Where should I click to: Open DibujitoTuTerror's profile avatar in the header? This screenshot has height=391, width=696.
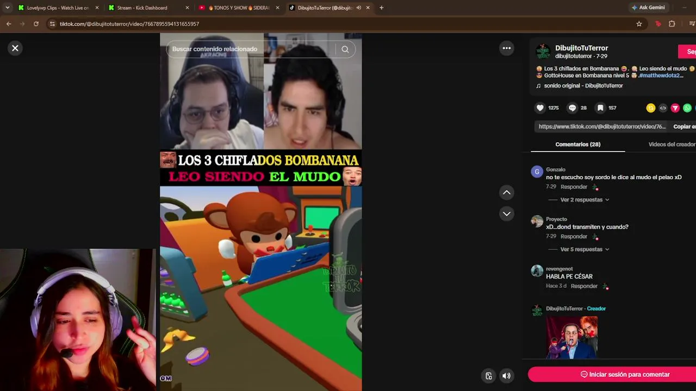(543, 52)
